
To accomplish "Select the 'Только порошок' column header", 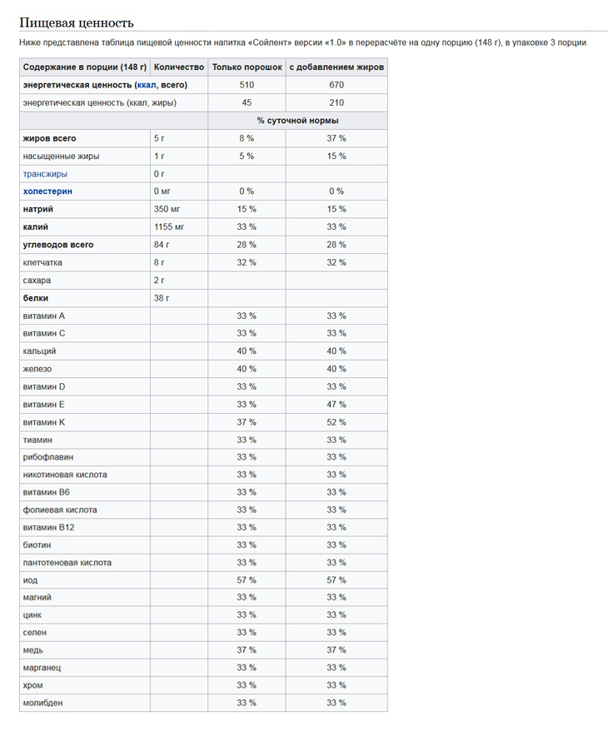I will 247,67.
